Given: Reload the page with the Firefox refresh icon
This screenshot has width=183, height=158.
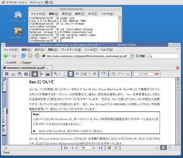Looking at the screenshot, I should (23, 56).
